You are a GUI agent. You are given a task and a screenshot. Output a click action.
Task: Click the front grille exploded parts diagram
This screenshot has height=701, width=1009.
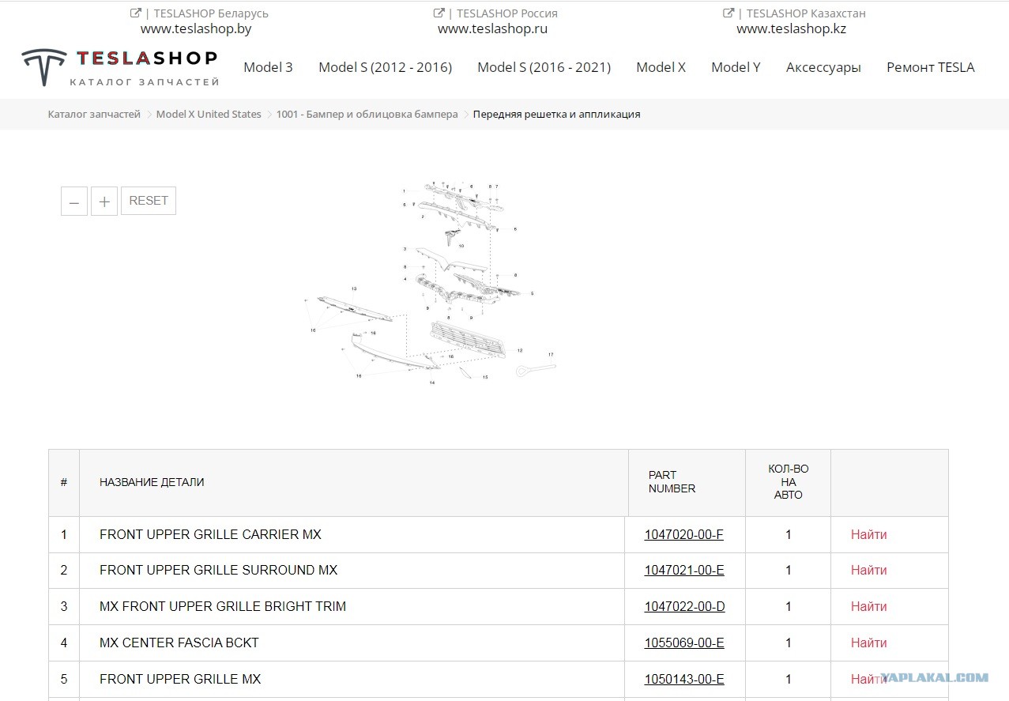[431, 283]
